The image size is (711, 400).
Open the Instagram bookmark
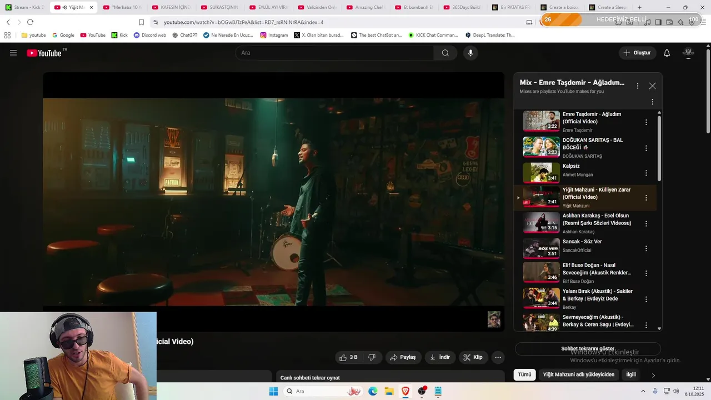274,35
